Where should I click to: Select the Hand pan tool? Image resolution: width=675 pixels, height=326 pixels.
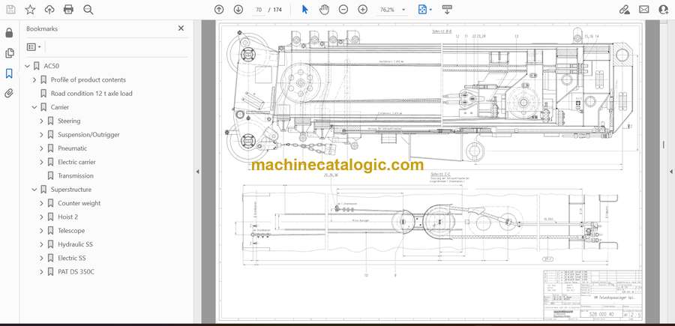point(324,10)
